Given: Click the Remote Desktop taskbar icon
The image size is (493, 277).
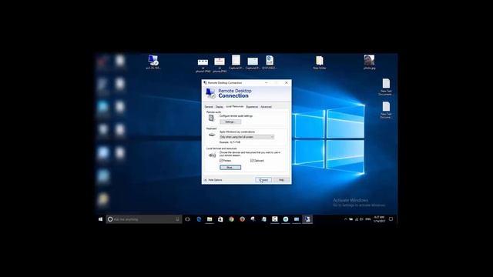Looking at the screenshot, I should [307, 219].
